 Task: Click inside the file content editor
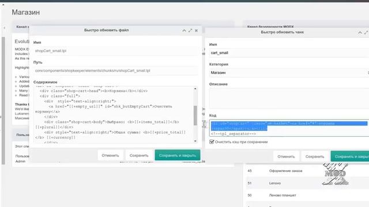coord(114,115)
